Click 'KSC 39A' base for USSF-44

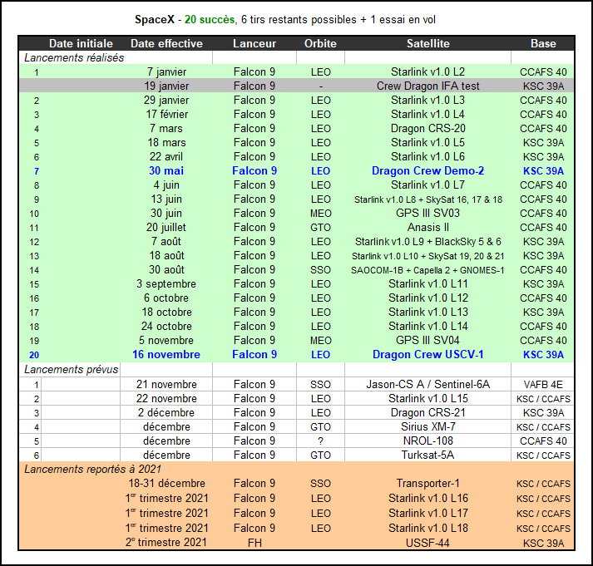point(543,544)
